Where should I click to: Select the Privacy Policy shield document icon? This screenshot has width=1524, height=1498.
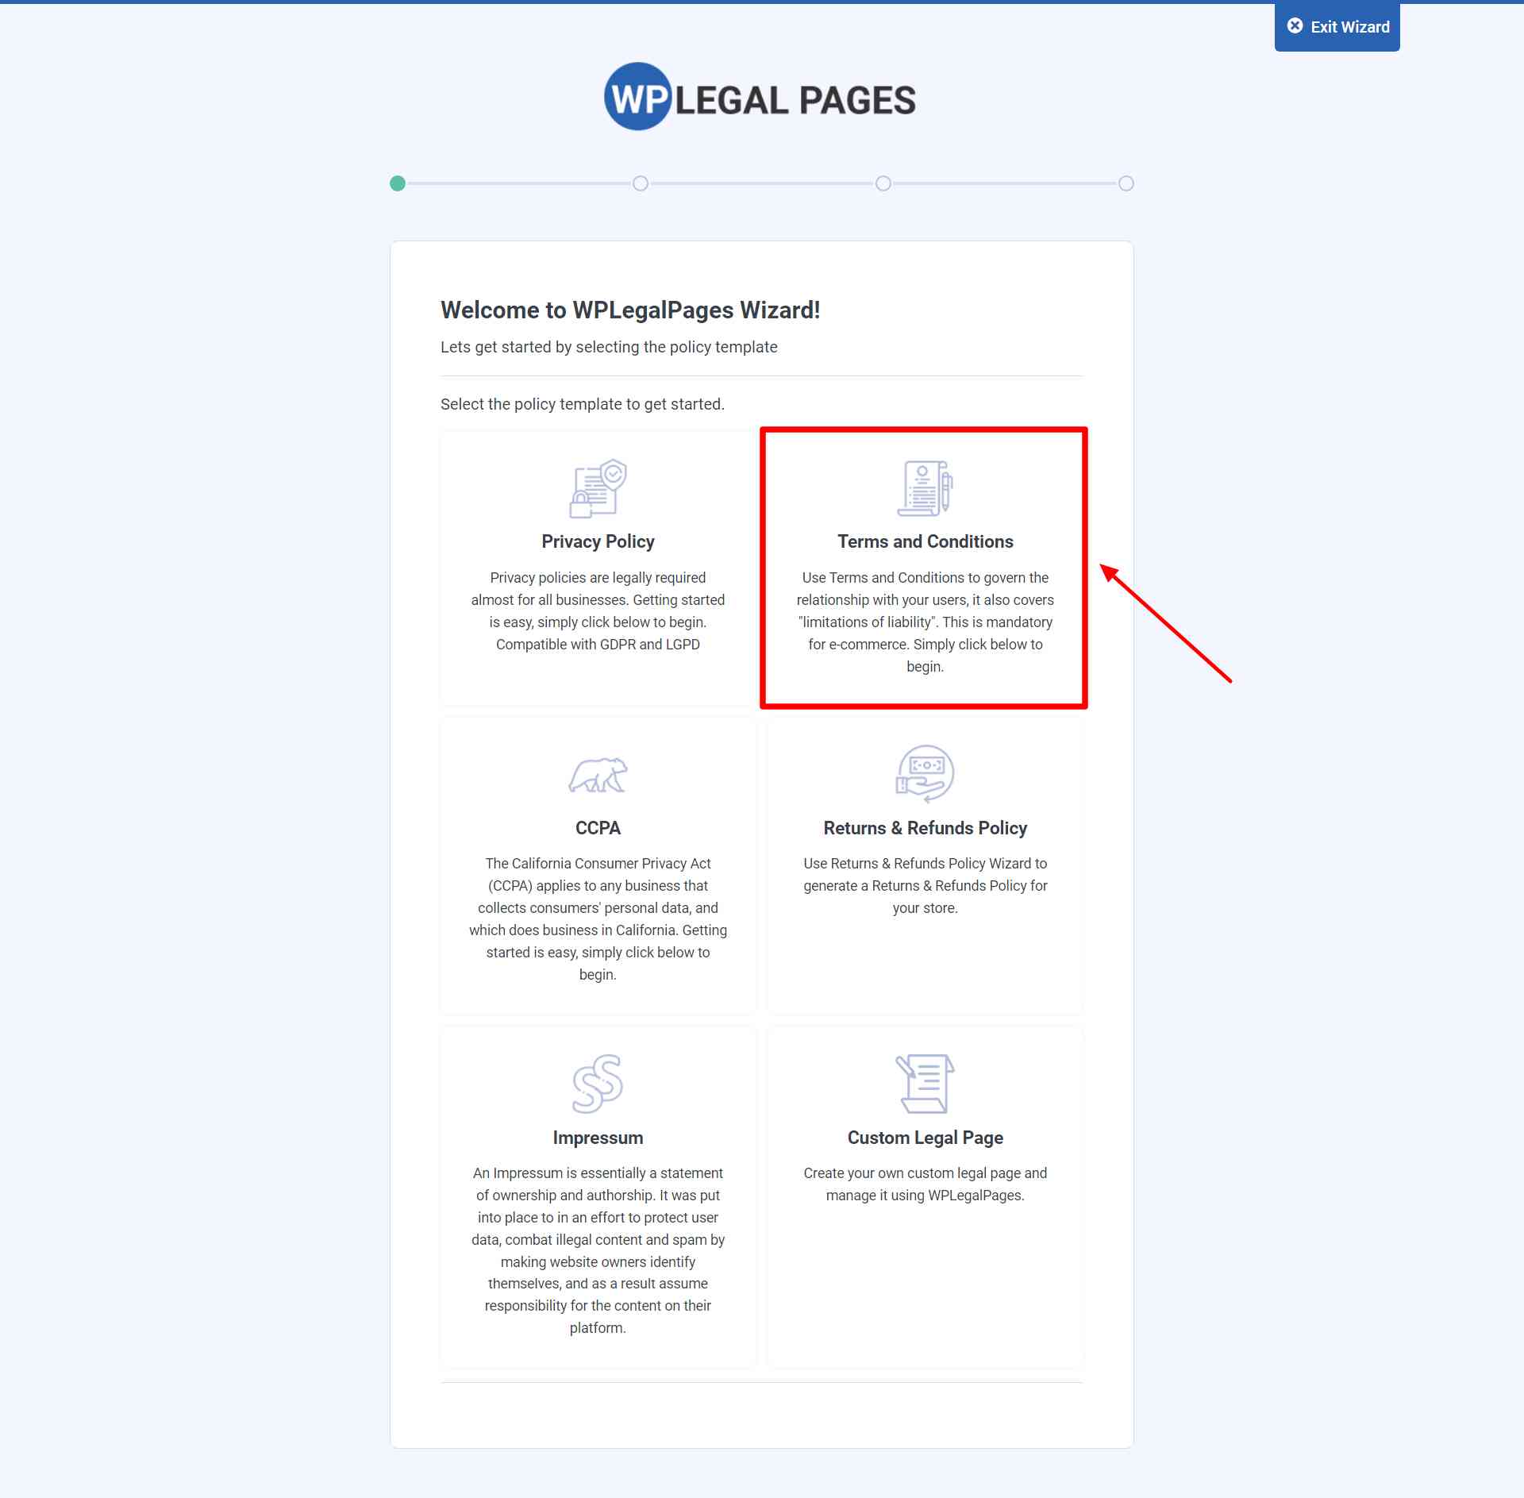pos(598,488)
